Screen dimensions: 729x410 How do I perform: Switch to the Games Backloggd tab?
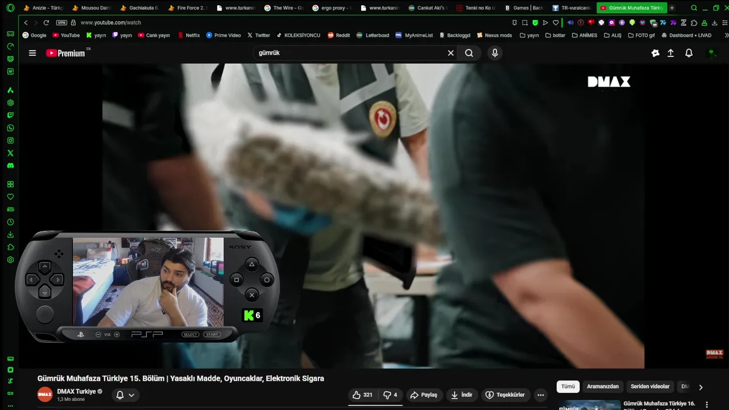point(524,8)
